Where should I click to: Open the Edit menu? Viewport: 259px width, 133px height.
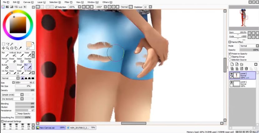pyautogui.click(x=16, y=2)
